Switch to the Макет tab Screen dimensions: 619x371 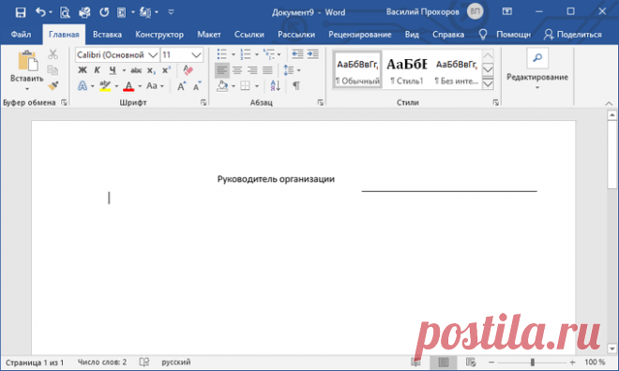coord(209,35)
